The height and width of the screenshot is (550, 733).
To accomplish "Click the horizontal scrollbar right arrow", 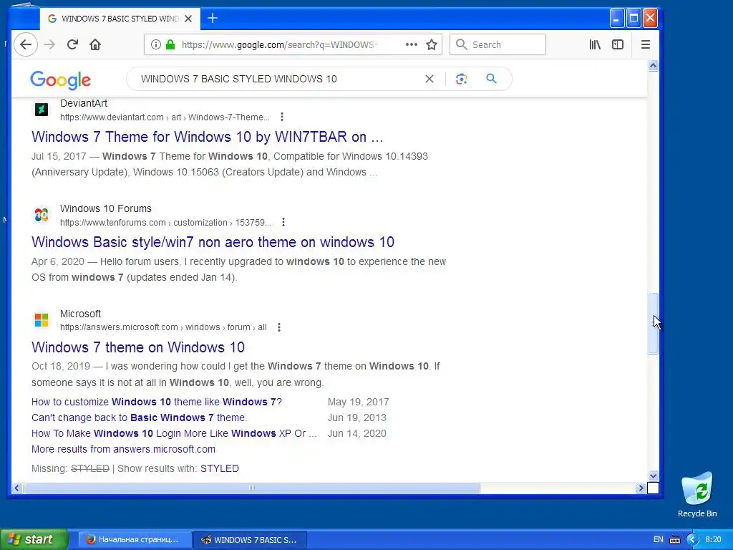I will (641, 488).
